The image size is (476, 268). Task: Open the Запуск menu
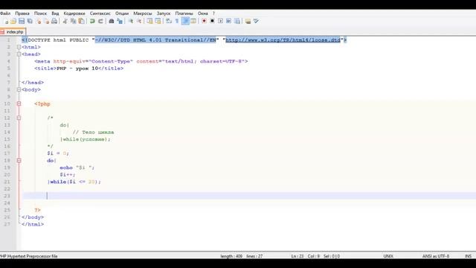coord(164,13)
